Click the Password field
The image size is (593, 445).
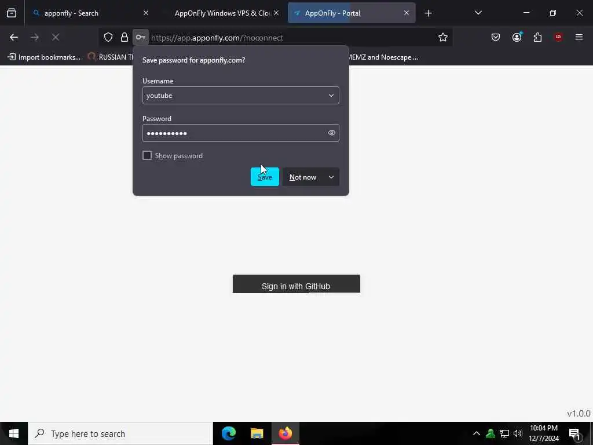point(240,133)
